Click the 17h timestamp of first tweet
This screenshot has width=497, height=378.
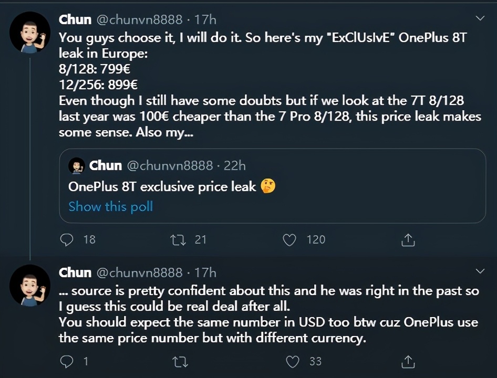(205, 20)
